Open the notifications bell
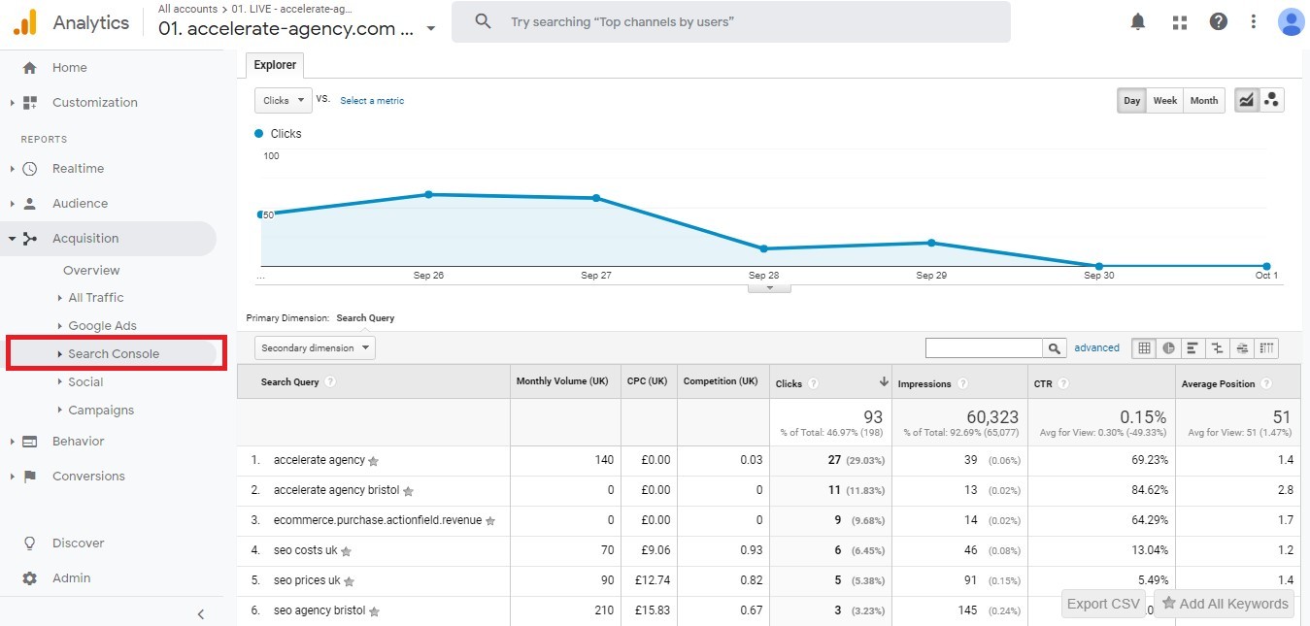1310x626 pixels. coord(1138,21)
